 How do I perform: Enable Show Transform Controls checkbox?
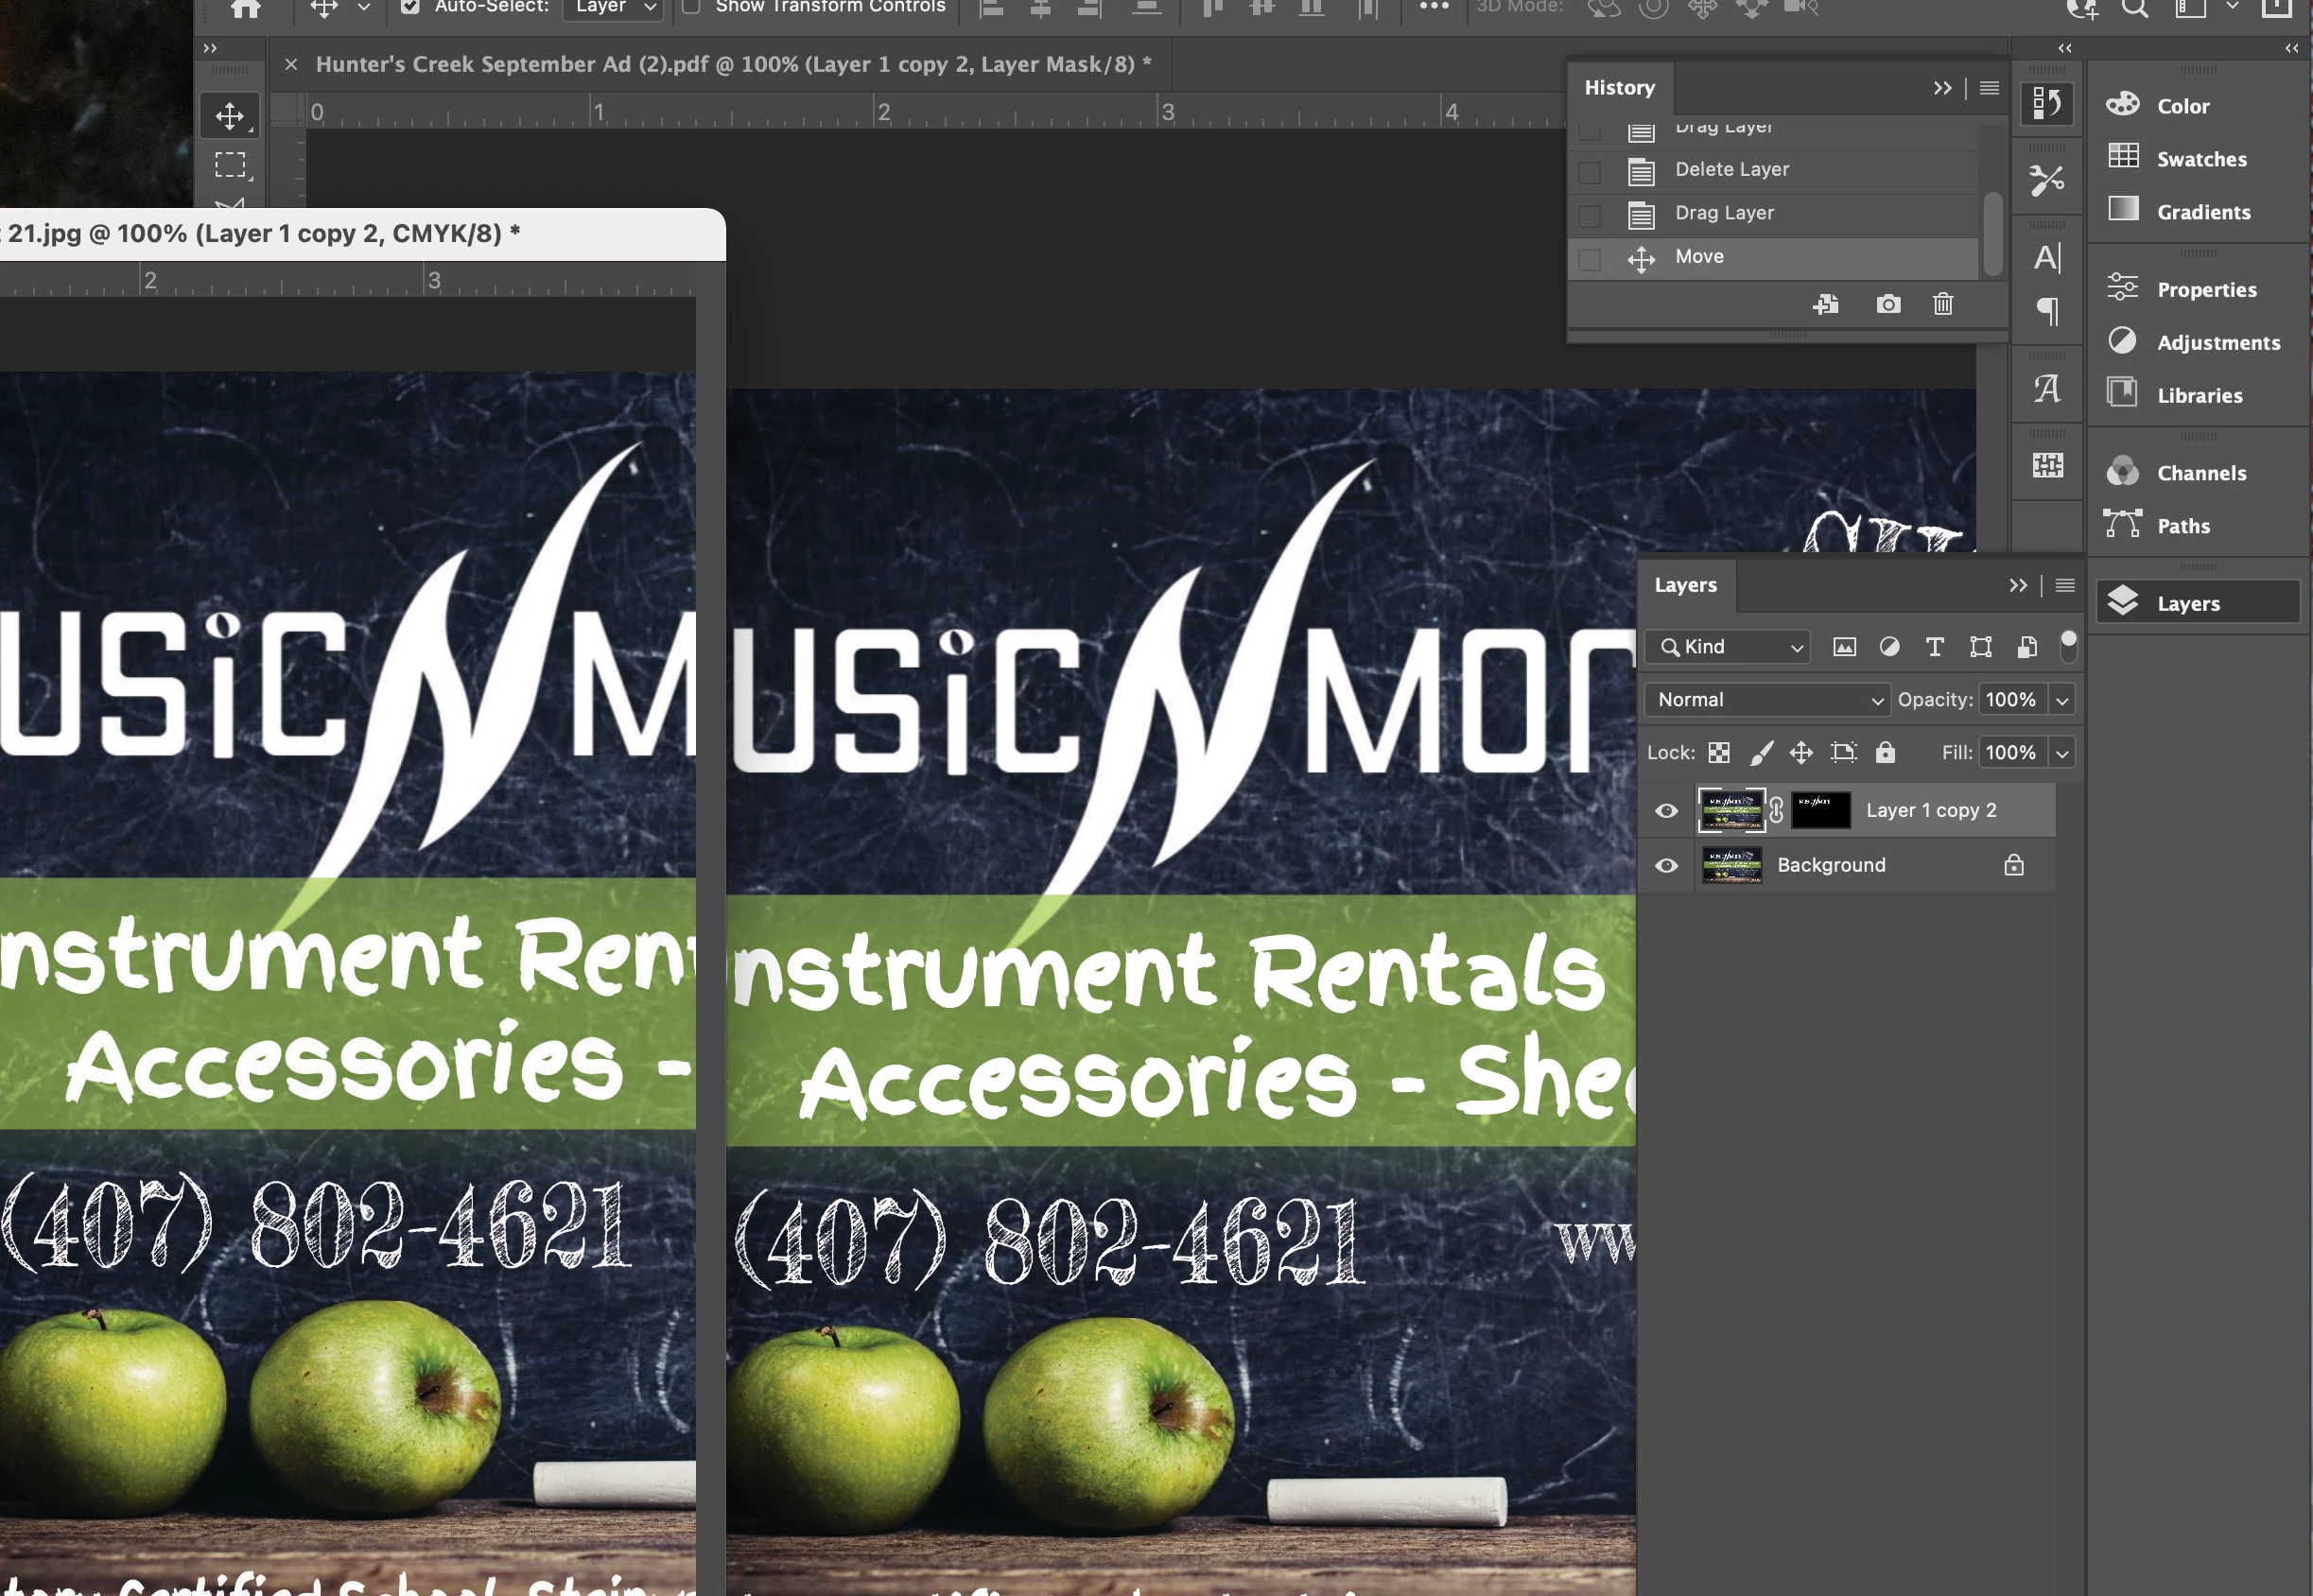(x=690, y=7)
